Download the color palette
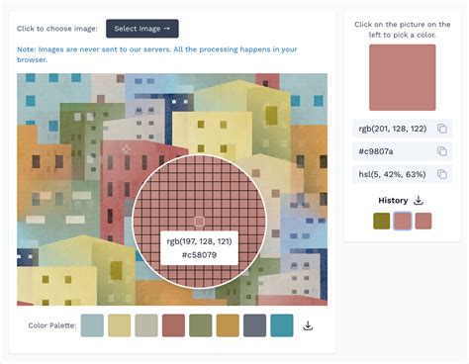Screen dimensions: 469x364 308,325
